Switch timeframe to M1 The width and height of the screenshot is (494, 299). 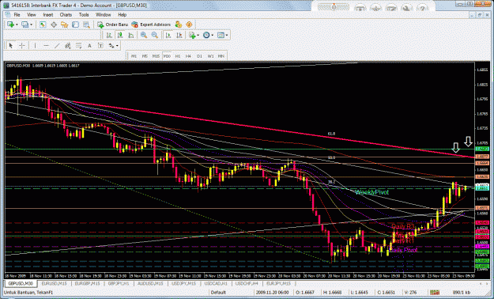pyautogui.click(x=134, y=56)
